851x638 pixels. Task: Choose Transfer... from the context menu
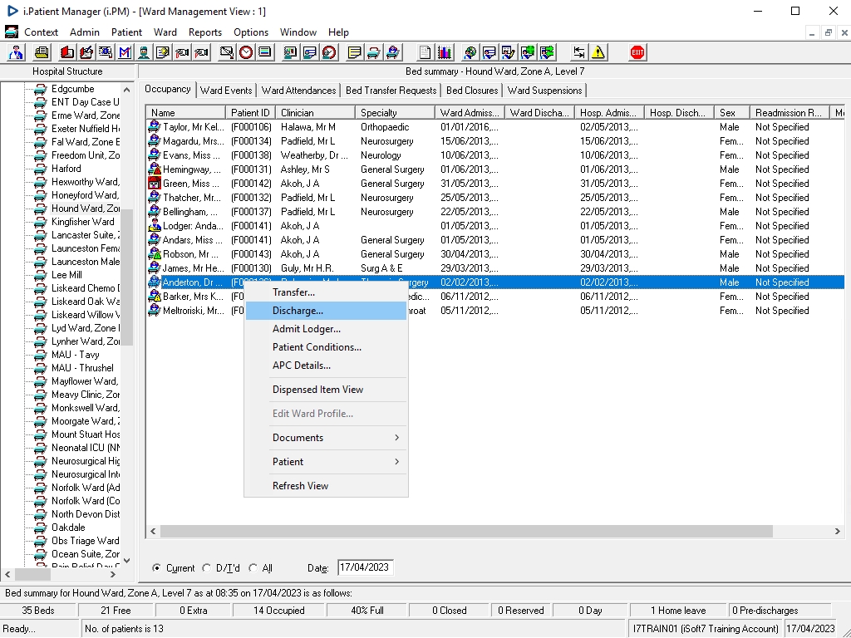[x=326, y=292]
